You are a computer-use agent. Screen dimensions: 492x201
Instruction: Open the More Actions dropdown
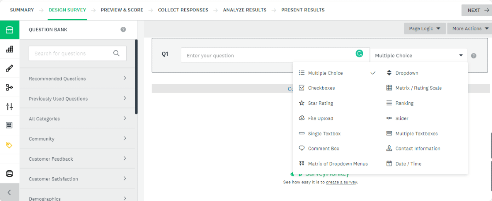[470, 29]
